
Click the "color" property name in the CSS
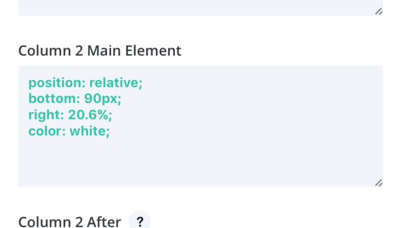[x=45, y=131]
